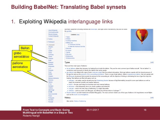Click the edit link beside History heading
160x120 pixels.
(x=152, y=98)
